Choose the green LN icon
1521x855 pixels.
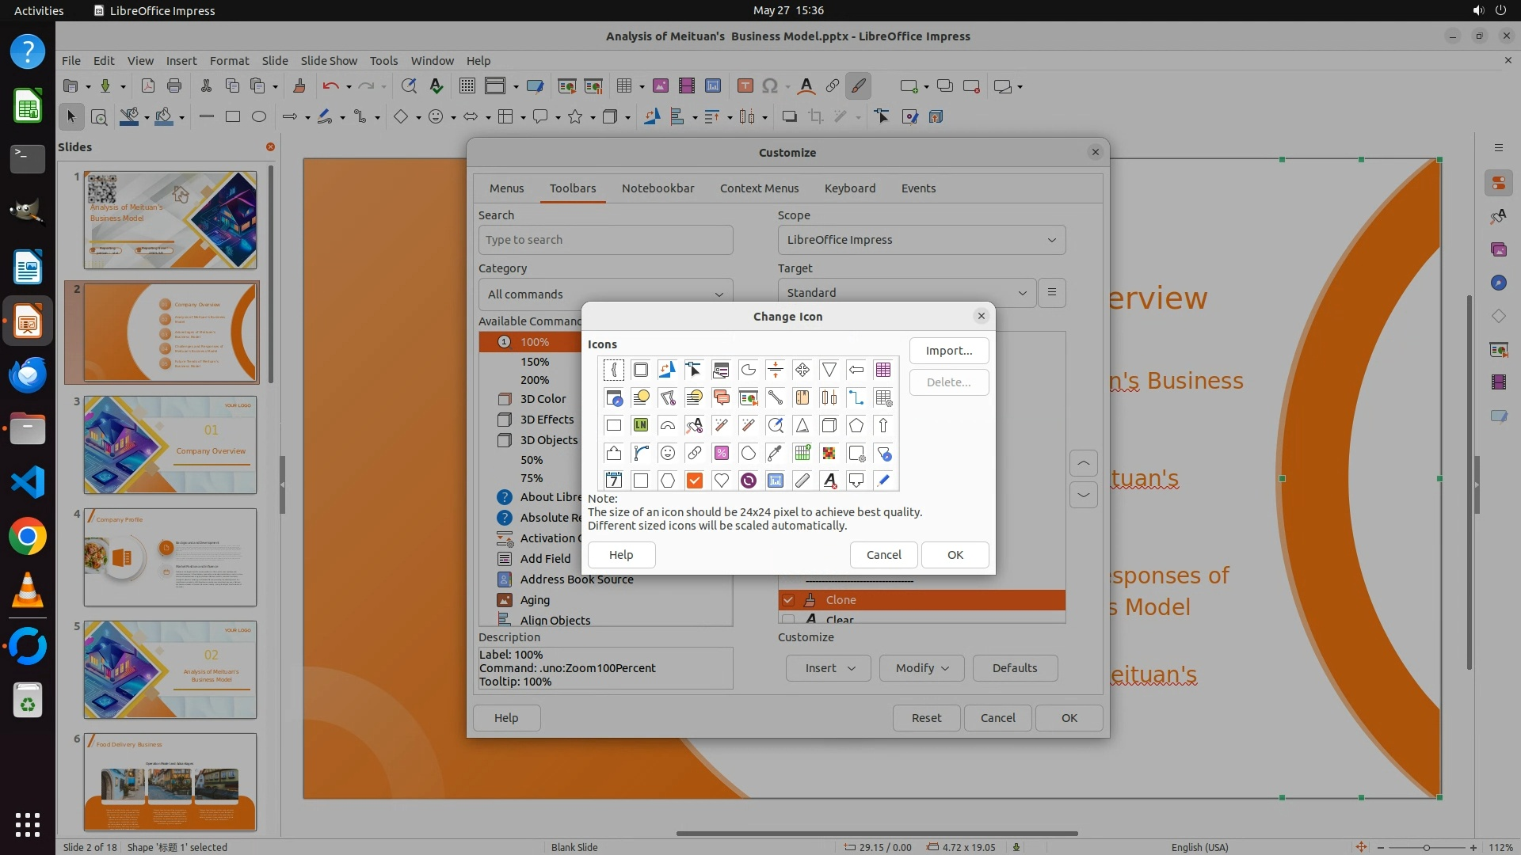pyautogui.click(x=641, y=425)
